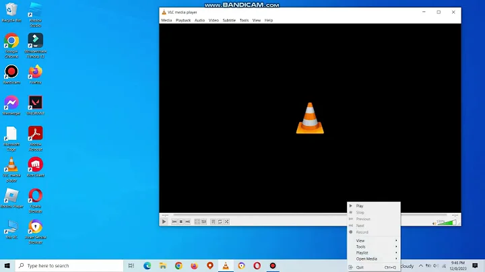Click the taskbar search box
This screenshot has width=485, height=272.
tap(69, 266)
